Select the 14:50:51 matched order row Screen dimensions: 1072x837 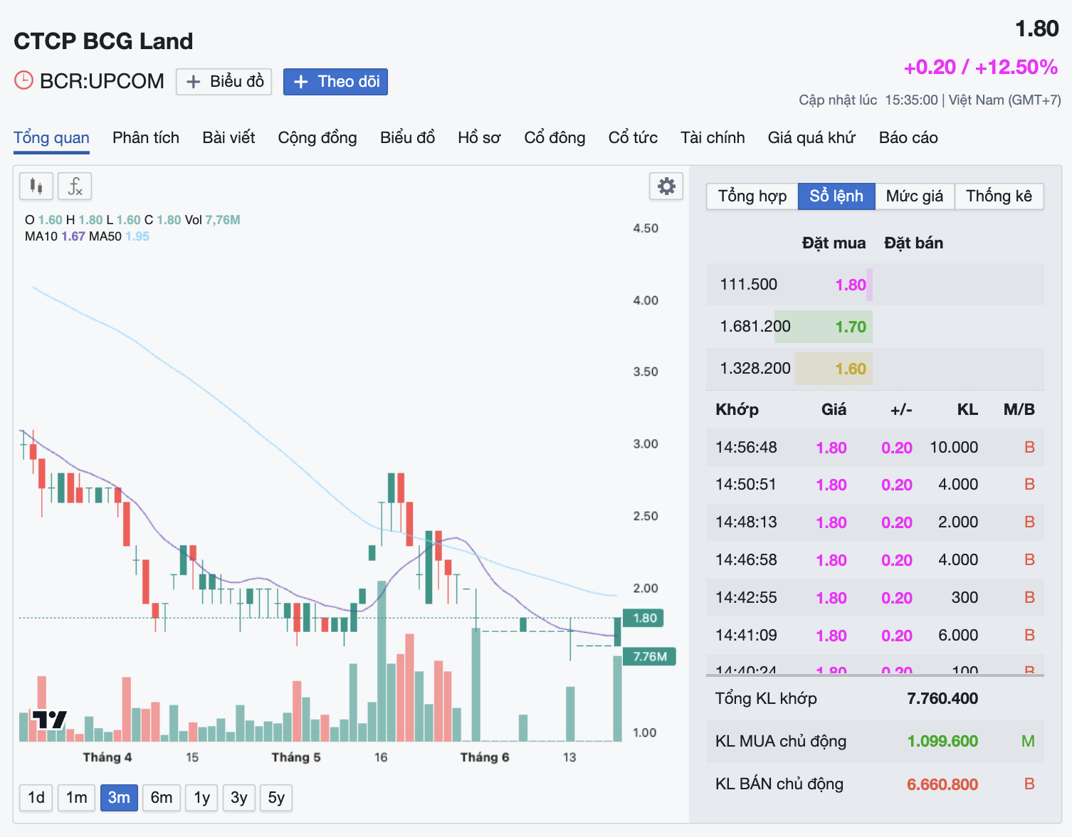[x=875, y=485]
